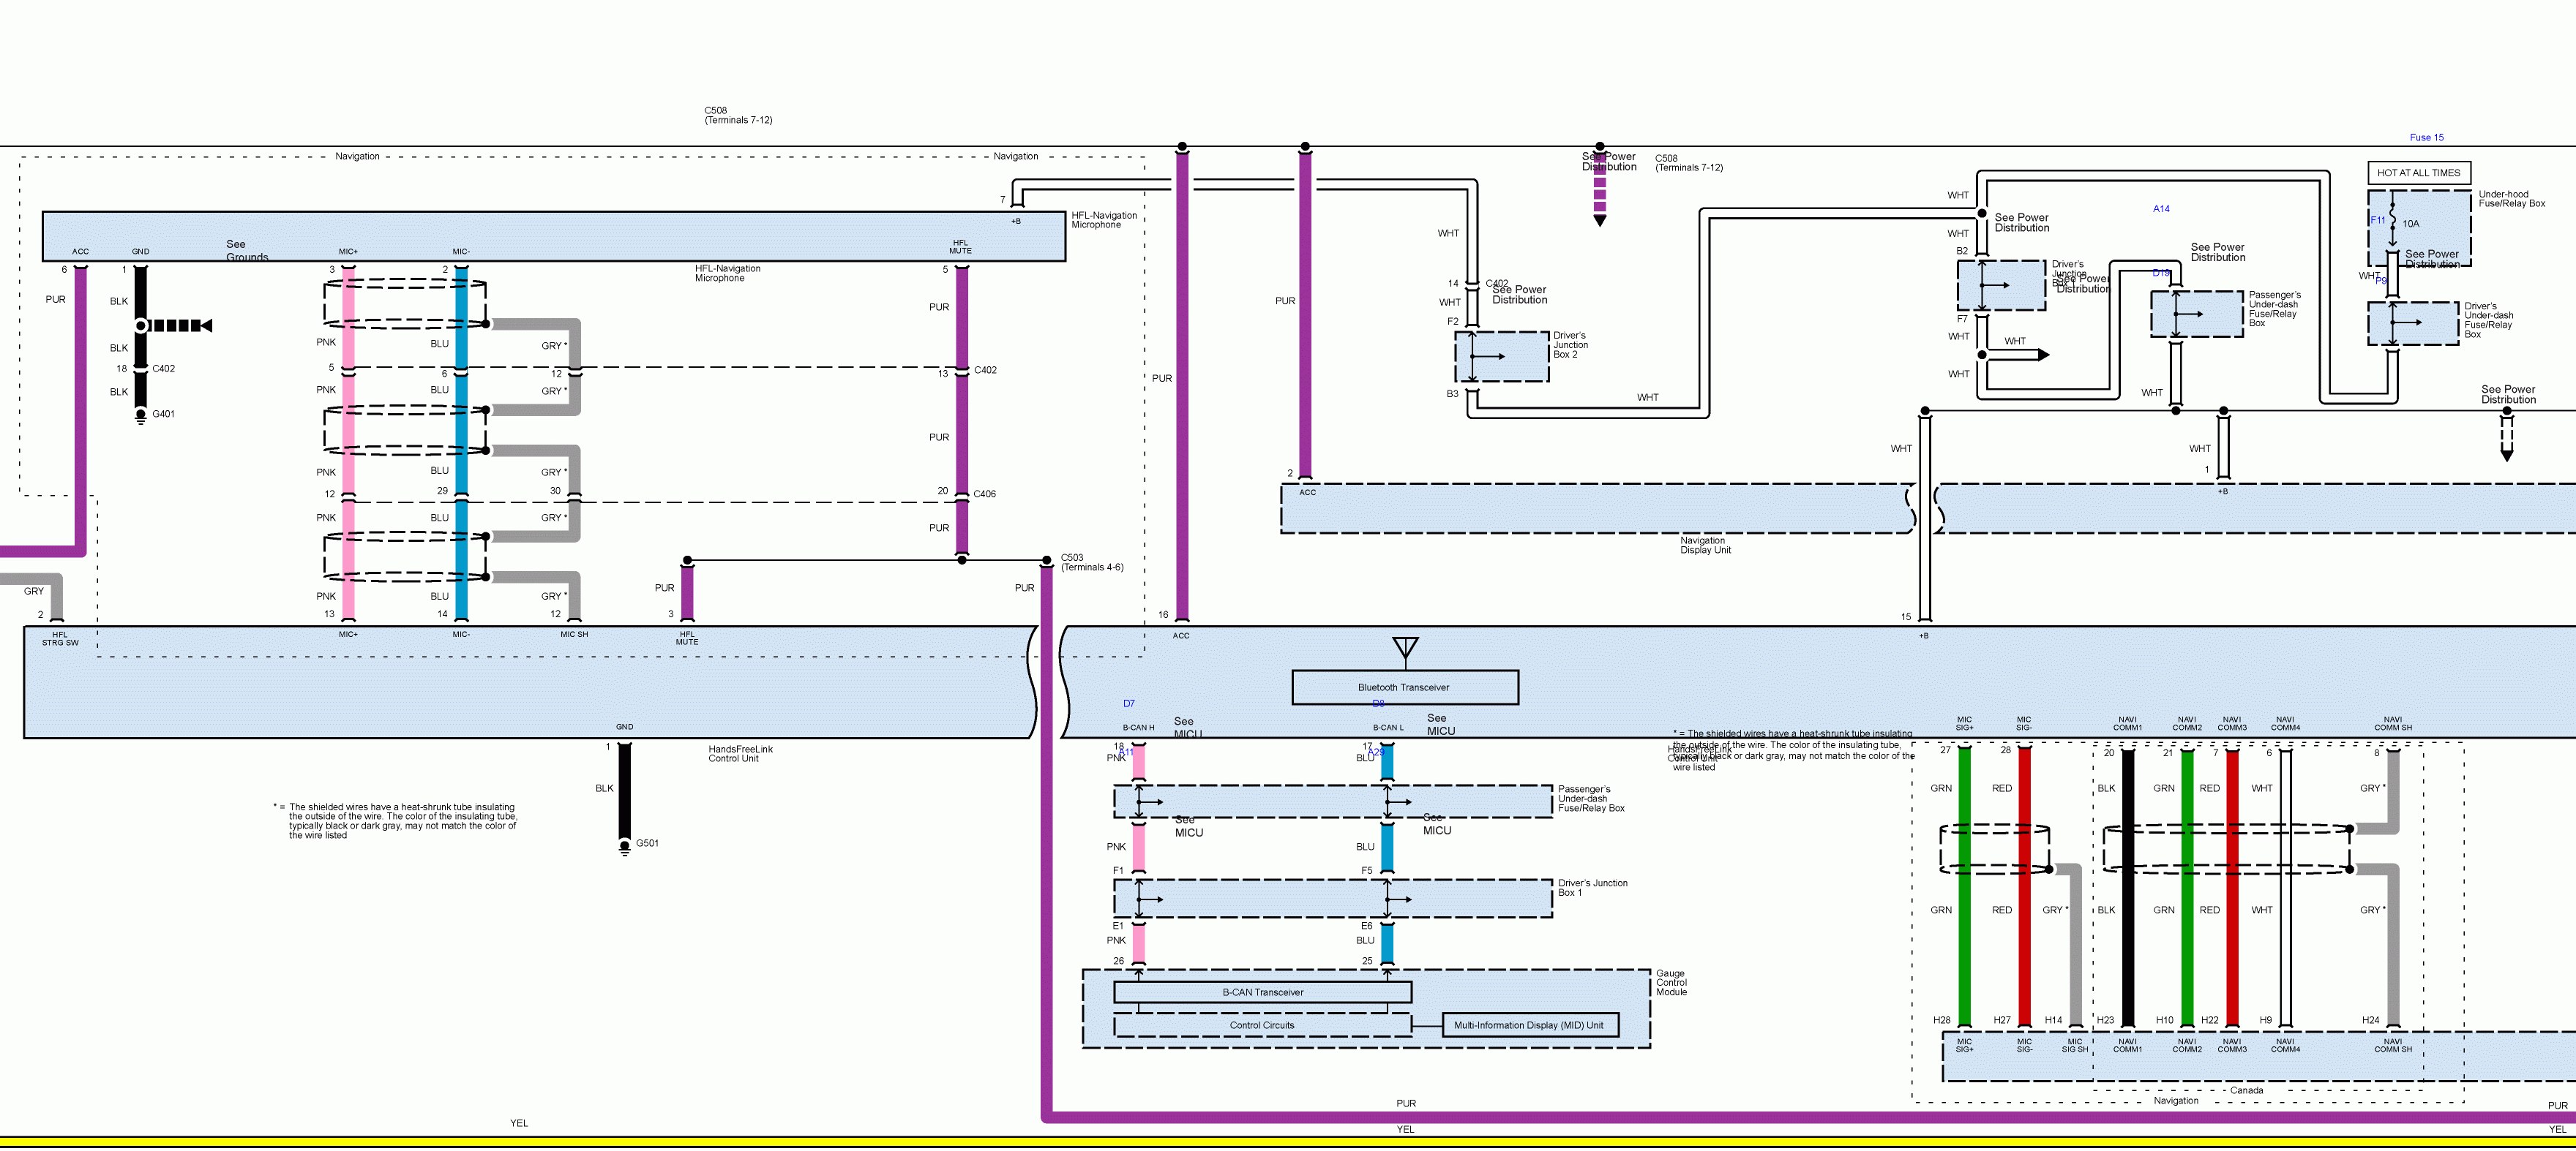Image resolution: width=2576 pixels, height=1151 pixels.
Task: Click the blue F11 fuse link
Action: (x=2377, y=221)
